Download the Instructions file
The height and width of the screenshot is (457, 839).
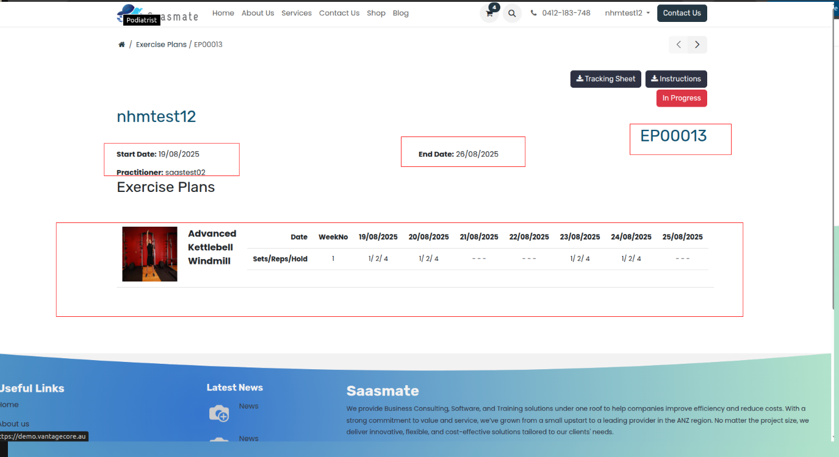(x=676, y=79)
